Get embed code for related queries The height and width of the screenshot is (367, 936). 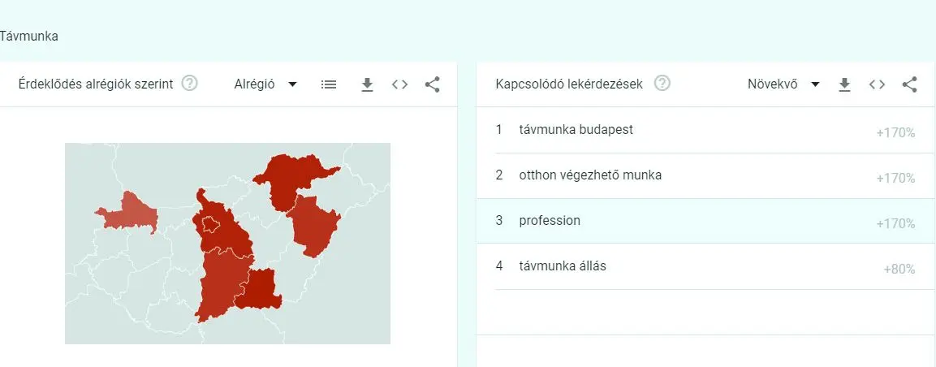877,84
